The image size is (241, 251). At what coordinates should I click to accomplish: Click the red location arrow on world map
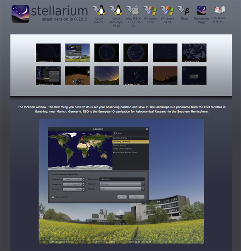[x=82, y=138]
